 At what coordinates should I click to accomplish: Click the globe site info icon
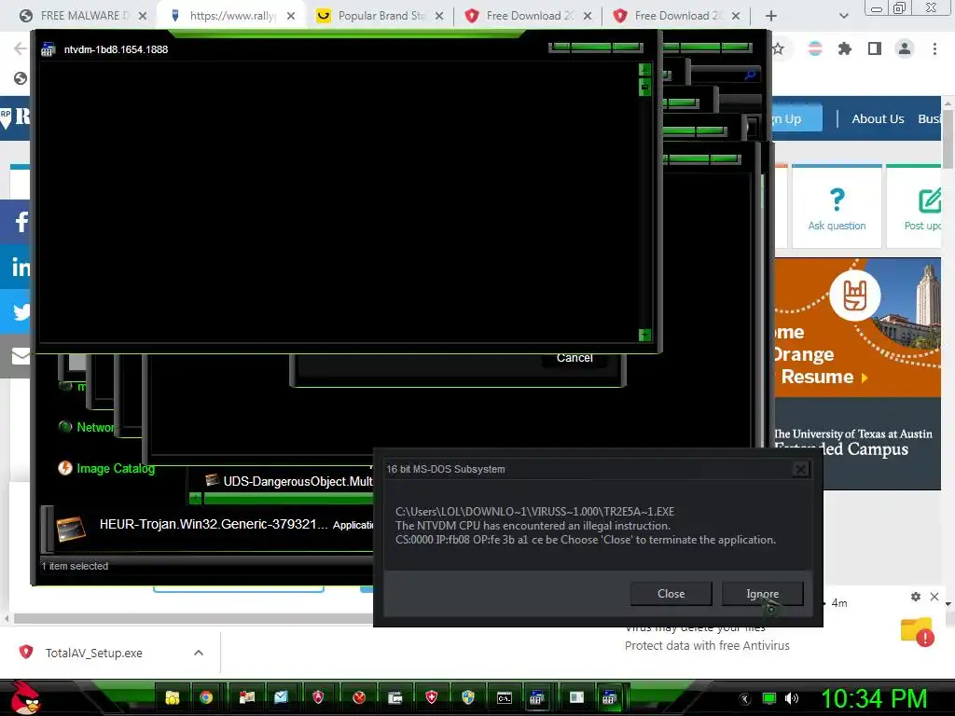pos(21,78)
